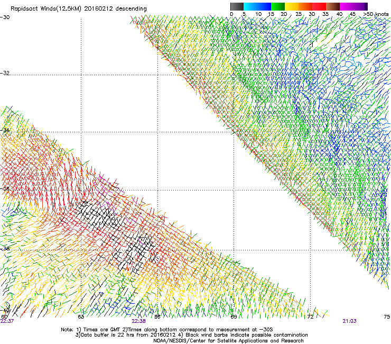Viewport: 391px width, 344px height.
Task: Click the red 30-35 knots legend swatch
Action: (319, 6)
